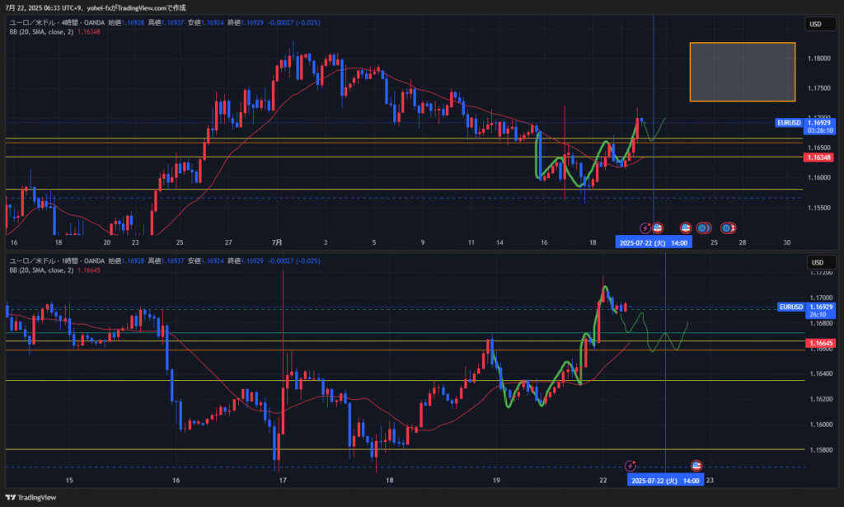This screenshot has height=507, width=844.
Task: Click the 1.15800 price scale label
Action: (x=821, y=450)
